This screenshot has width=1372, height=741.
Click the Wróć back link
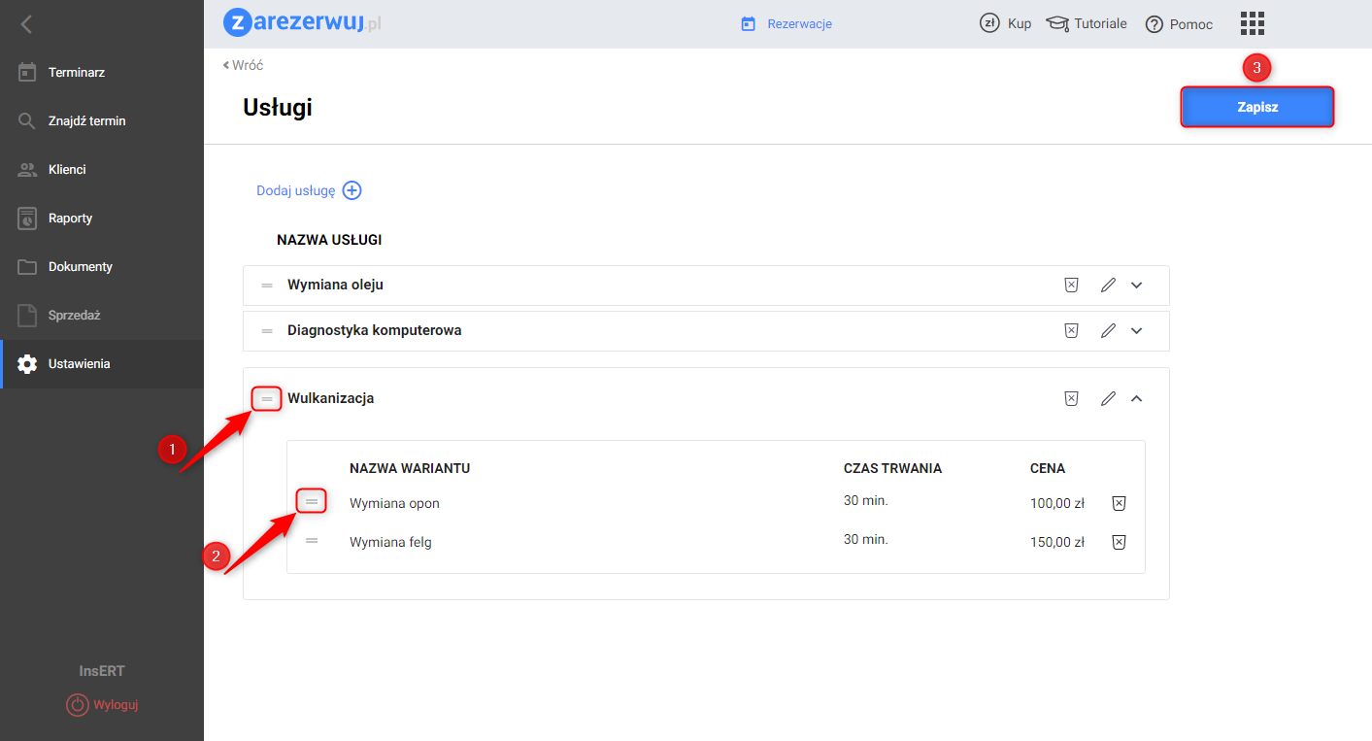(244, 65)
